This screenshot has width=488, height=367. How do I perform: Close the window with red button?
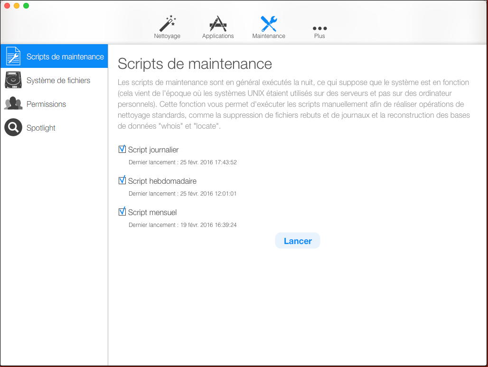pyautogui.click(x=7, y=6)
